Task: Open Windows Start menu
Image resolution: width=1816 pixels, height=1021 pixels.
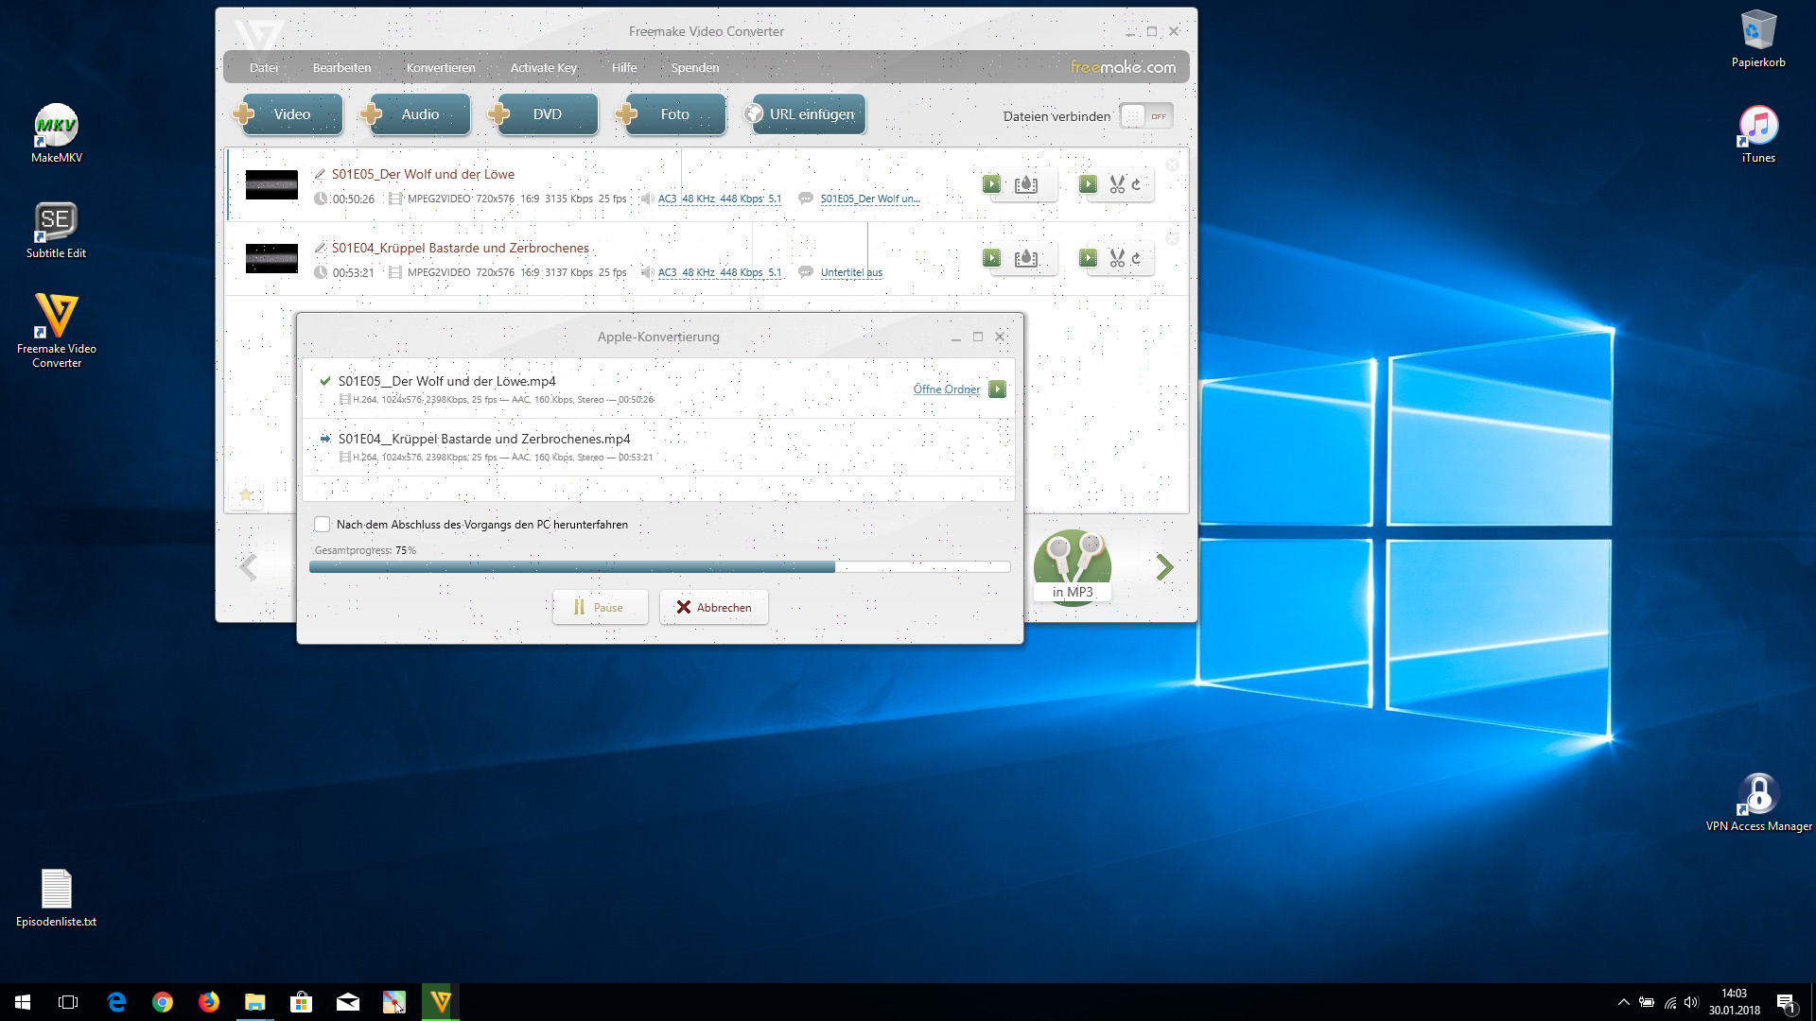Action: 23,1002
